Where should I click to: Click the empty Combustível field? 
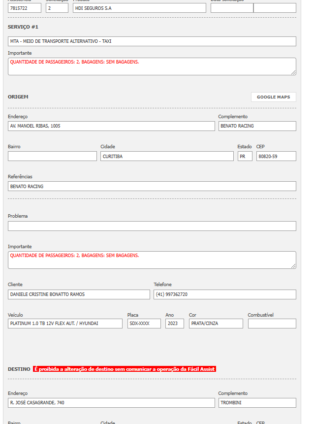(272, 324)
